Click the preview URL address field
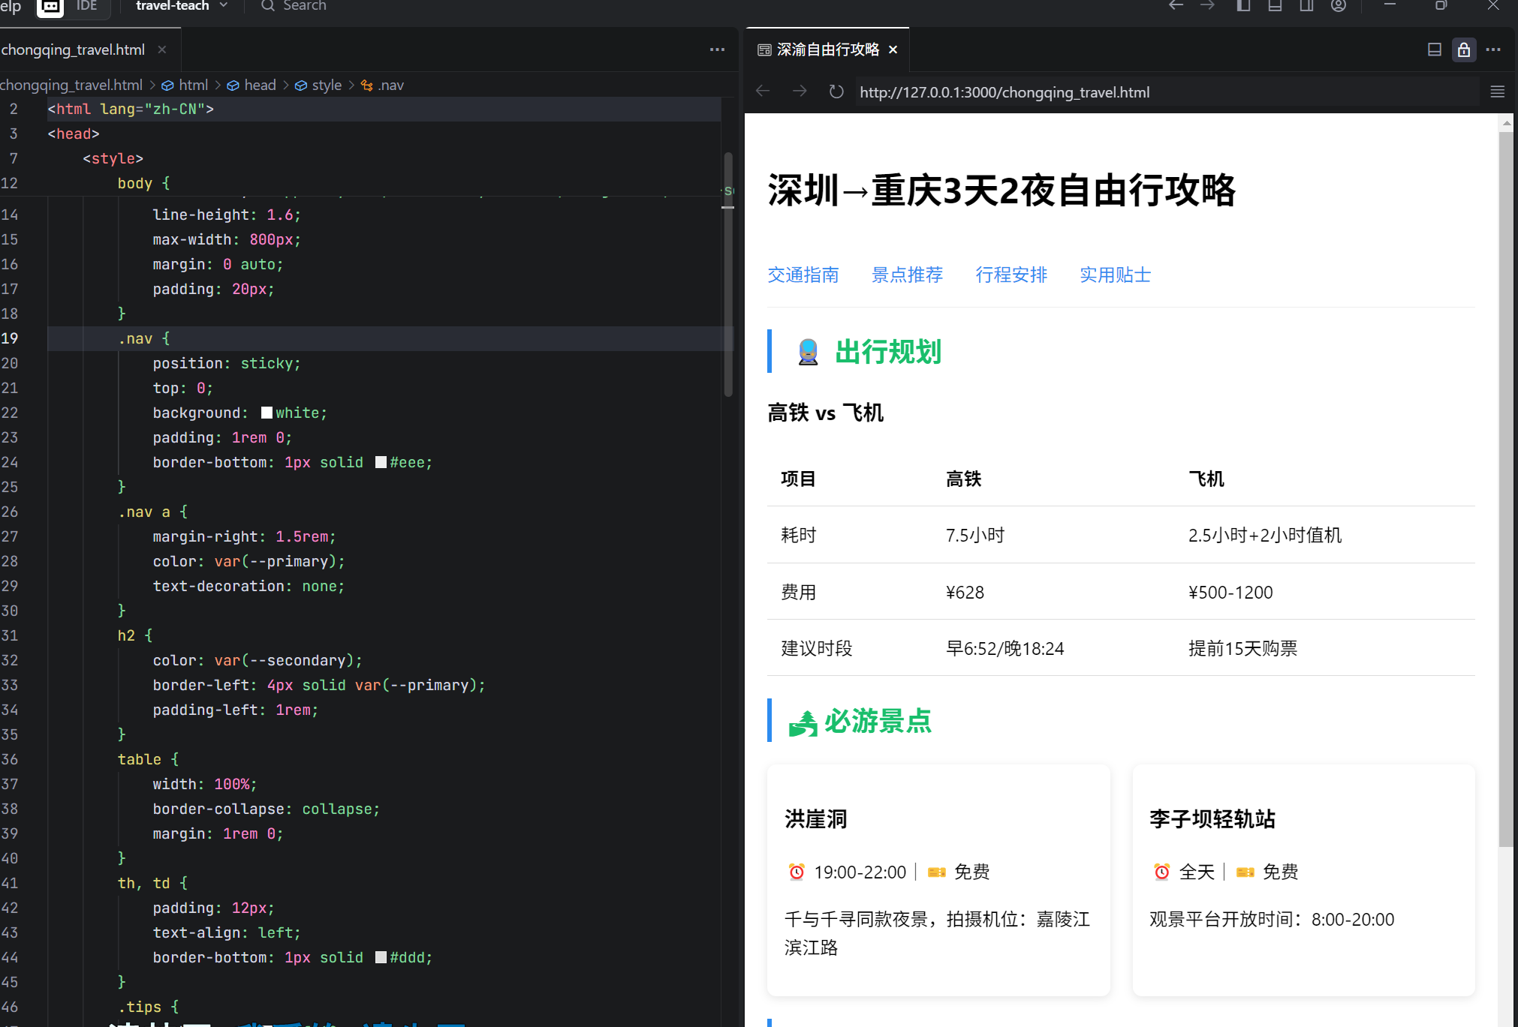Viewport: 1518px width, 1027px height. click(x=1166, y=92)
